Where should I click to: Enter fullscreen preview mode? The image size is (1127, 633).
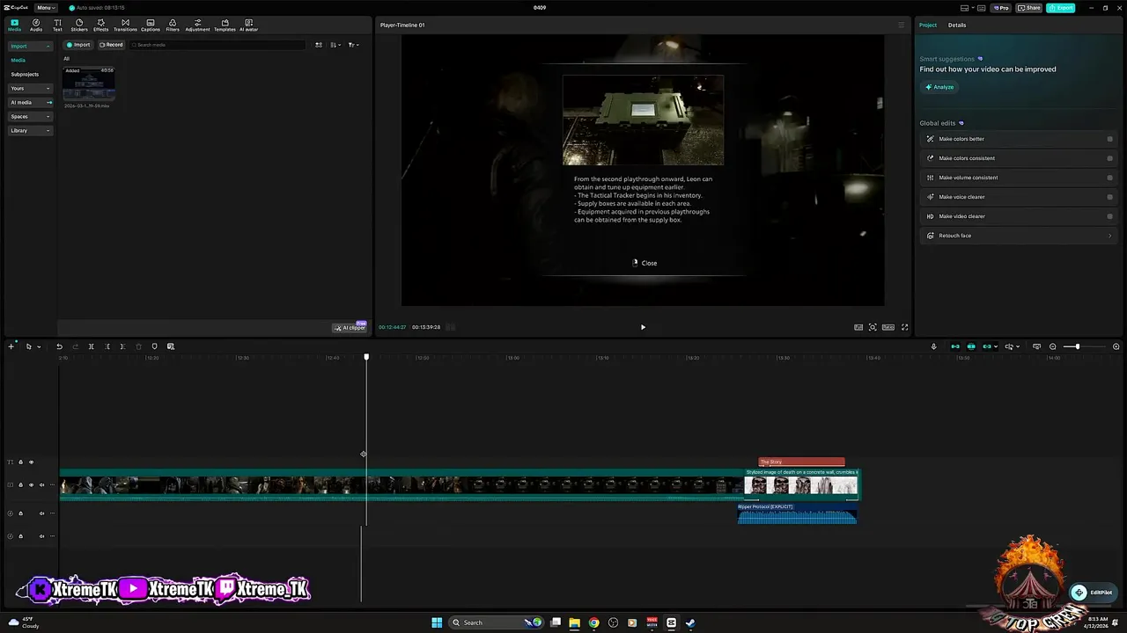[904, 327]
